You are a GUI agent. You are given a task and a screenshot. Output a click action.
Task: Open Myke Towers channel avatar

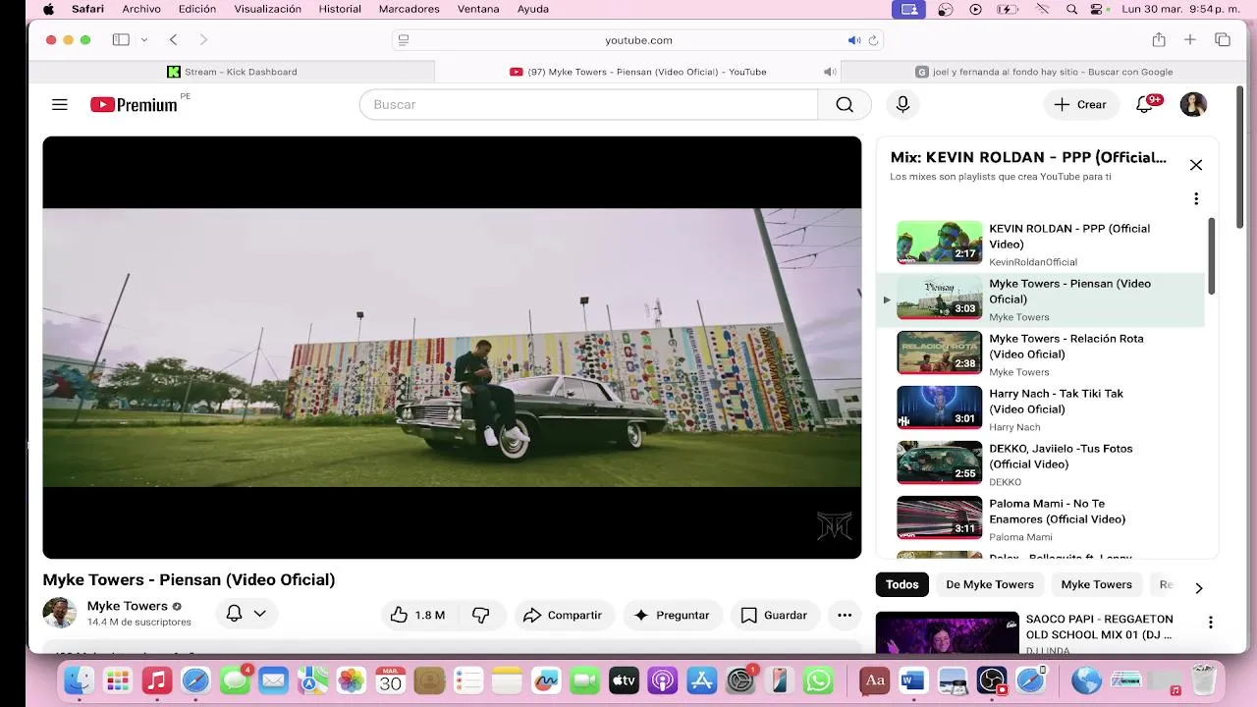click(60, 613)
